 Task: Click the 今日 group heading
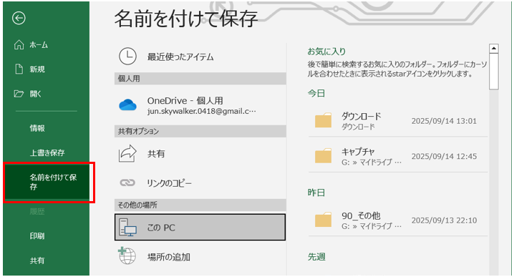coord(316,94)
